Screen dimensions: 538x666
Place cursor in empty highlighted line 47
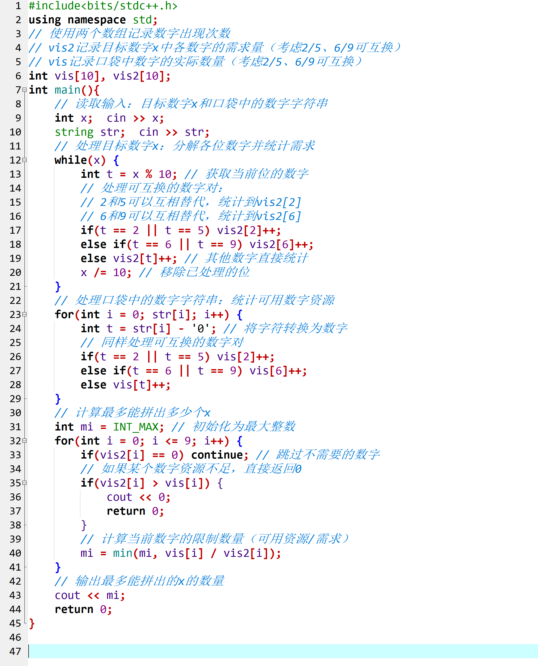(x=283, y=651)
